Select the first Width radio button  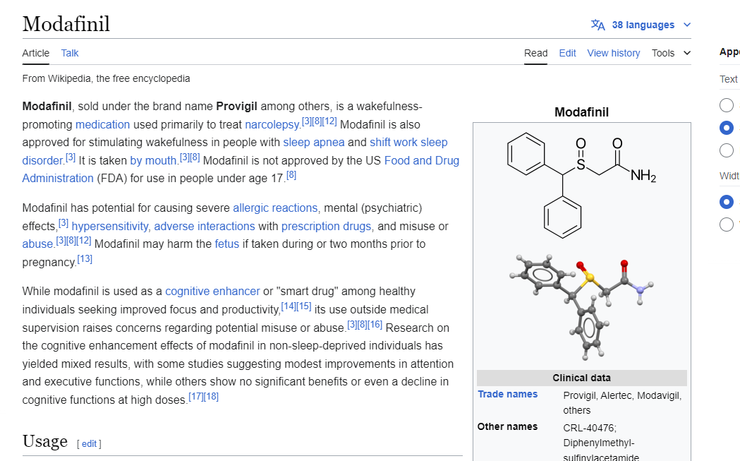[727, 202]
